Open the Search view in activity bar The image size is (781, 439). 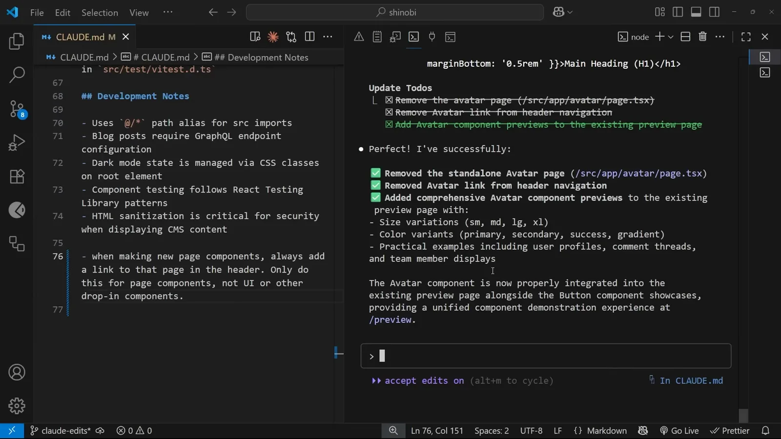[x=17, y=75]
